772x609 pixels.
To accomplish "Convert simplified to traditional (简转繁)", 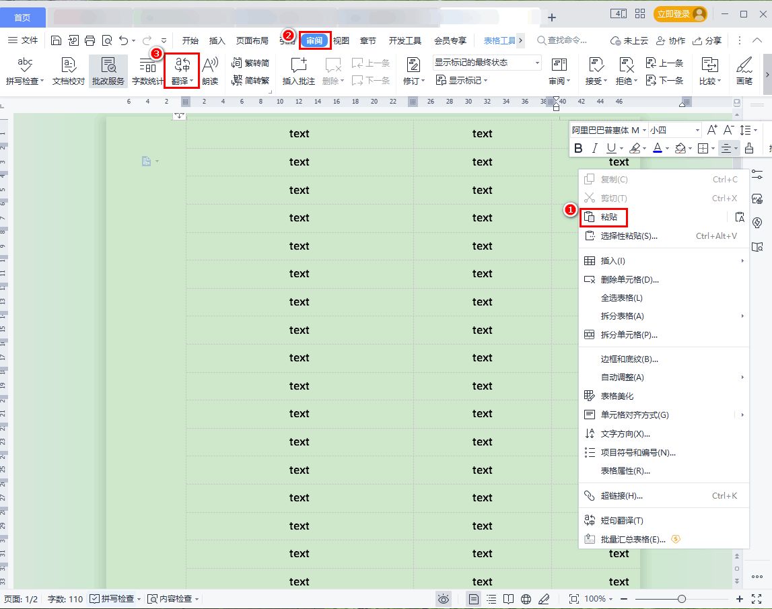I will tap(250, 80).
